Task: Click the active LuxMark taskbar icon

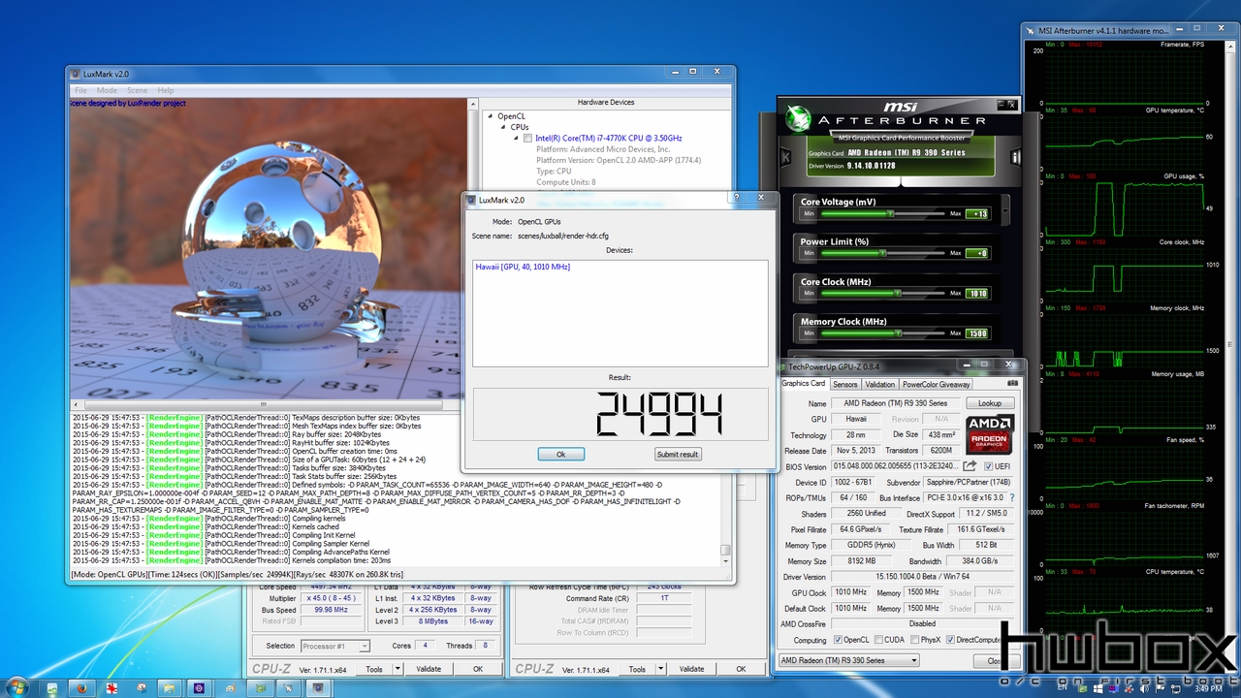Action: click(x=317, y=687)
